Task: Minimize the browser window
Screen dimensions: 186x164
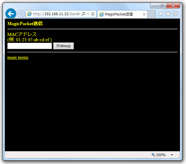Action: point(154,6)
